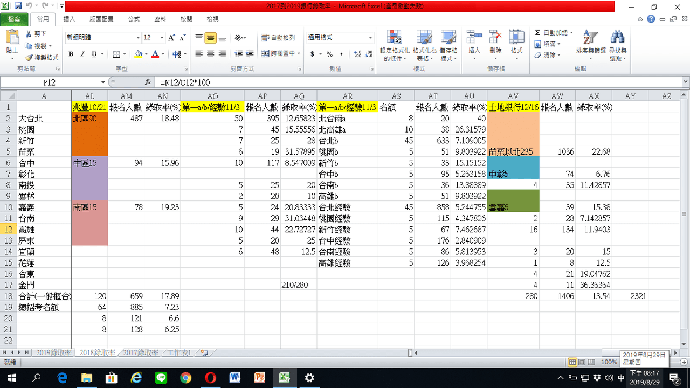
Task: Switch to the 2019錄取率 sheet tab
Action: 54,352
